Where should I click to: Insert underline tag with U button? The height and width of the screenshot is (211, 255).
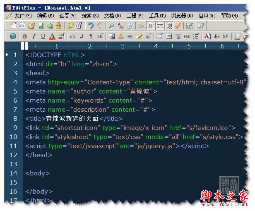pos(43,36)
